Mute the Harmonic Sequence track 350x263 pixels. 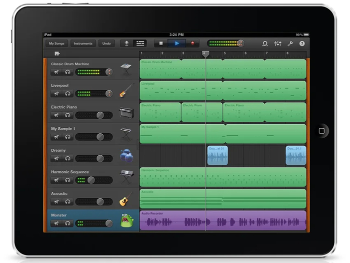[56, 180]
